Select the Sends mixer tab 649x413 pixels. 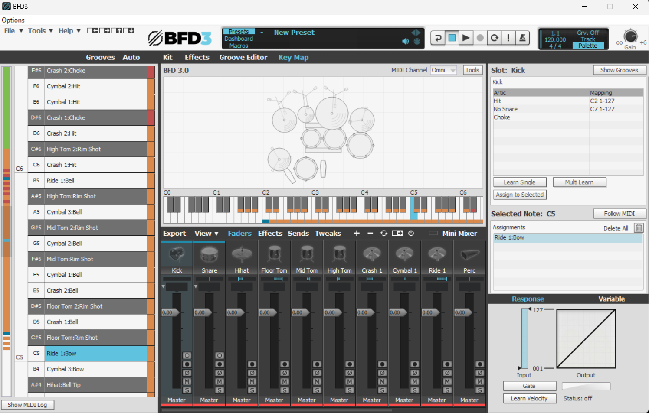pyautogui.click(x=298, y=233)
